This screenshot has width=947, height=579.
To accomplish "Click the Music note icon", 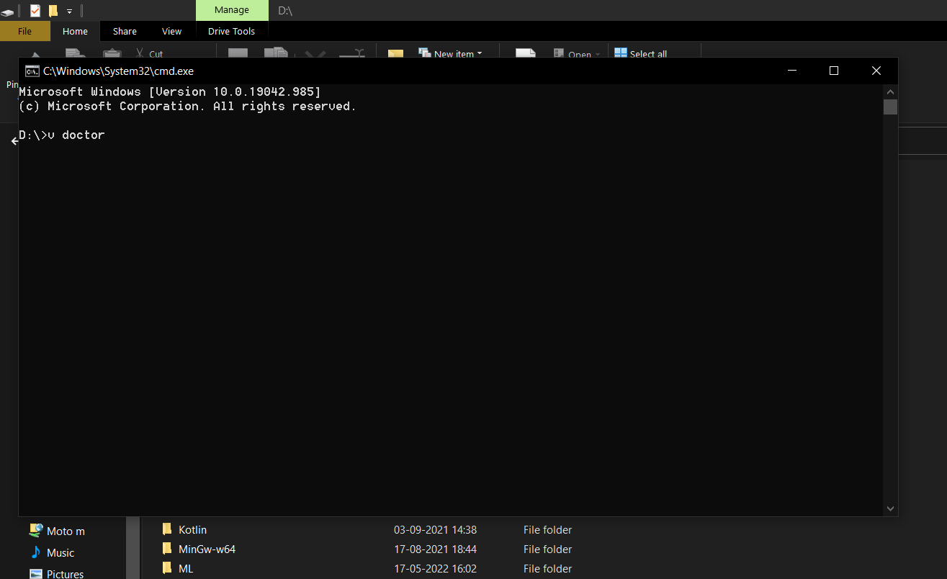I will click(x=36, y=552).
